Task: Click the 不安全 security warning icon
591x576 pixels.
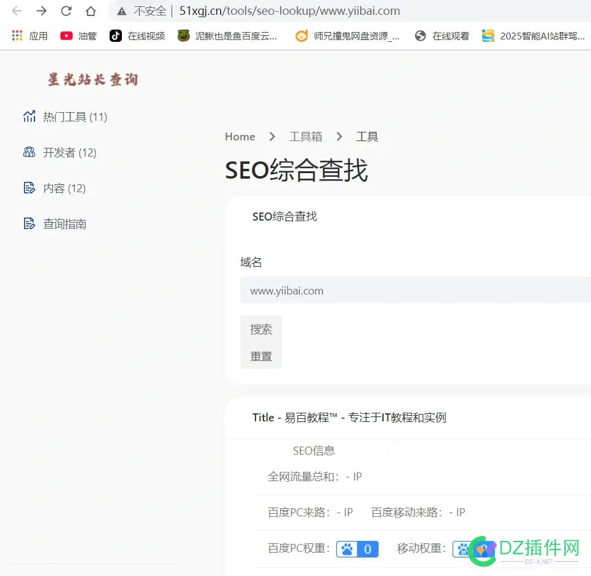Action: [122, 11]
